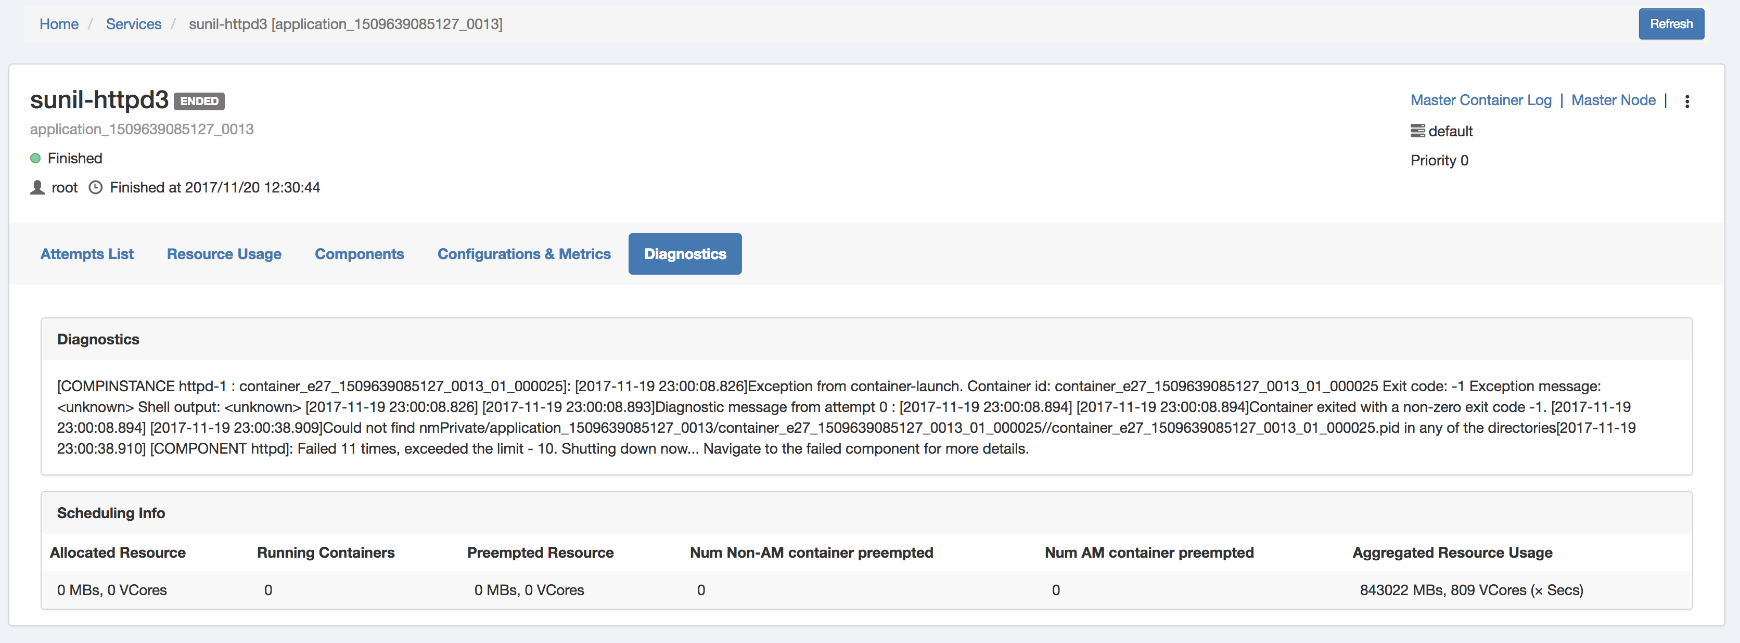Click the default queue icon
The height and width of the screenshot is (643, 1740).
[x=1417, y=131]
